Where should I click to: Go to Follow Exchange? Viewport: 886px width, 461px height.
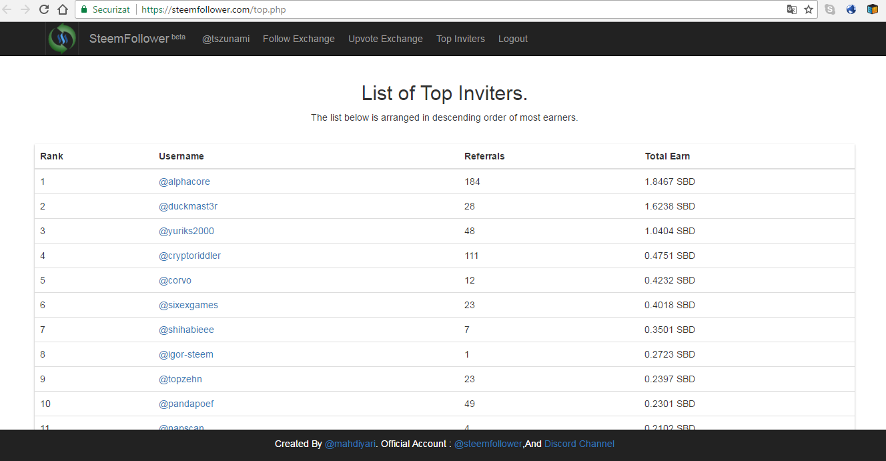coord(299,39)
